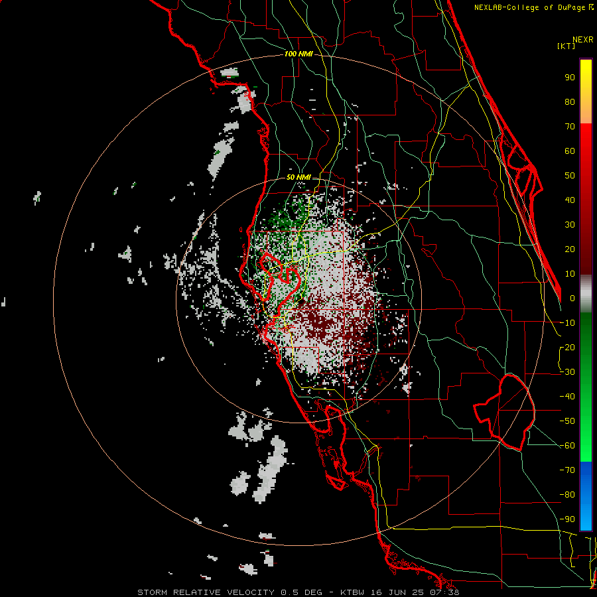Select the 100 NMI range ring label
Viewport: 597px width, 597px height.
(x=298, y=54)
